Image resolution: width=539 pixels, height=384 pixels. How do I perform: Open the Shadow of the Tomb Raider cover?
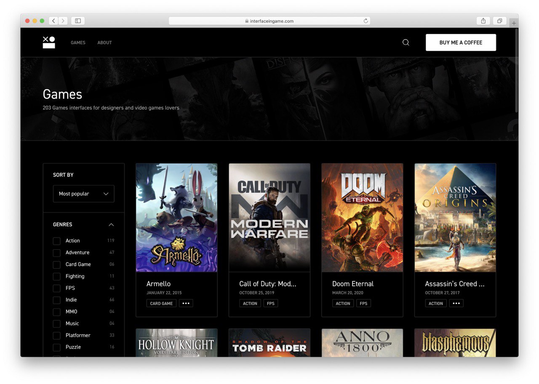[269, 343]
